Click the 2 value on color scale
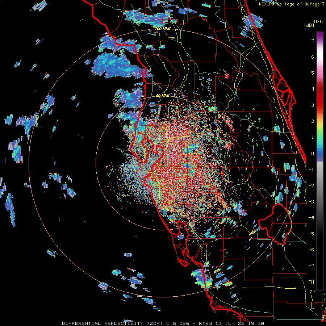 pyautogui.click(x=313, y=121)
